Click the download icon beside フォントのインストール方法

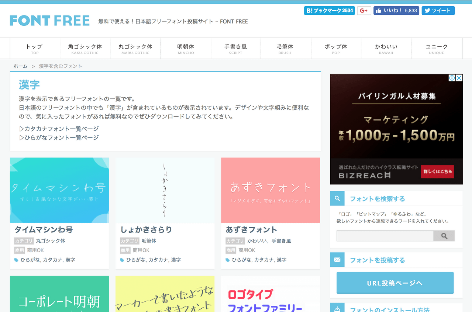click(337, 308)
